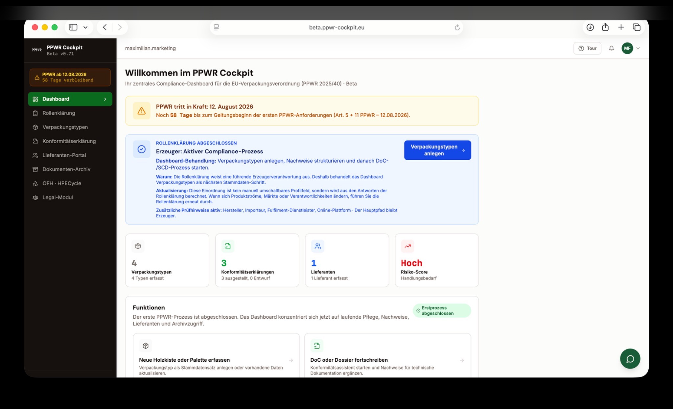Viewport: 673px width, 409px height.
Task: Click the Rollenklärung clipboard icon
Action: pos(35,113)
